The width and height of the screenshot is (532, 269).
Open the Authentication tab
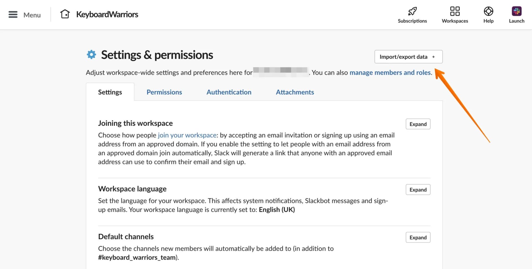point(229,92)
